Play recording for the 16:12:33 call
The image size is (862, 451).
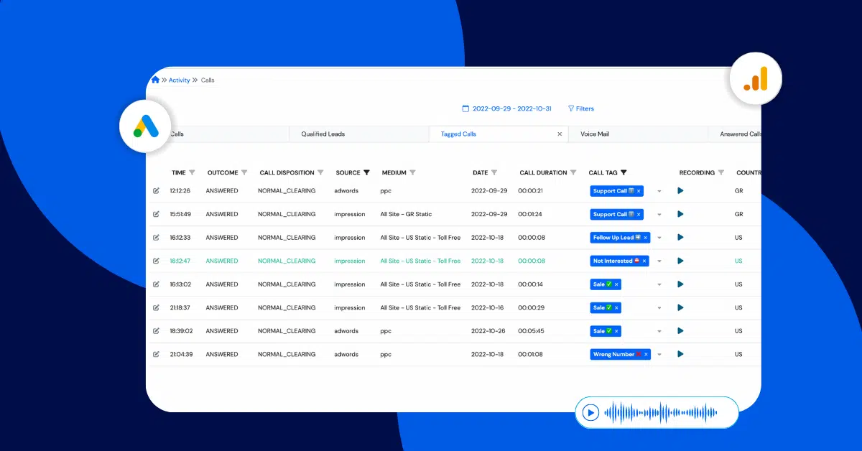pos(680,238)
